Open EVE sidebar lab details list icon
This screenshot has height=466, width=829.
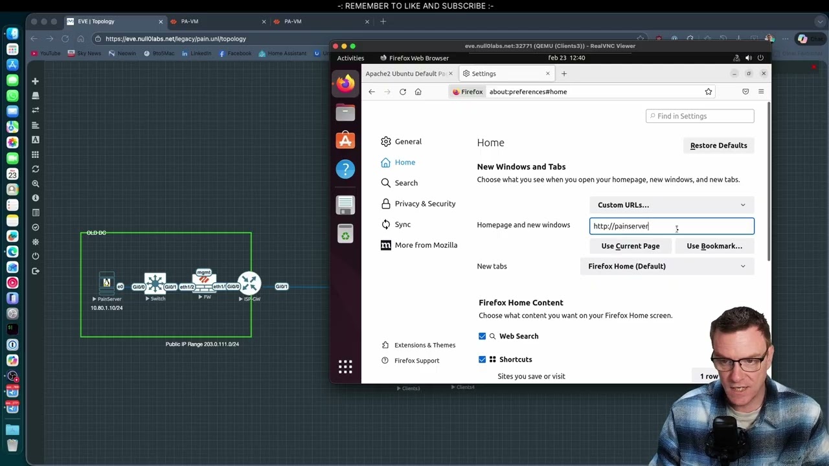point(36,212)
